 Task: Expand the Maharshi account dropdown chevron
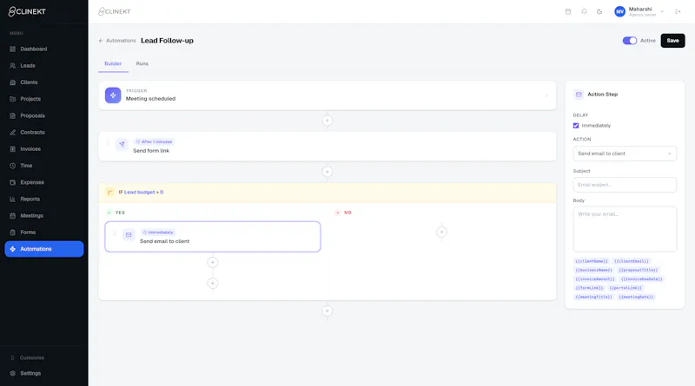pos(662,11)
